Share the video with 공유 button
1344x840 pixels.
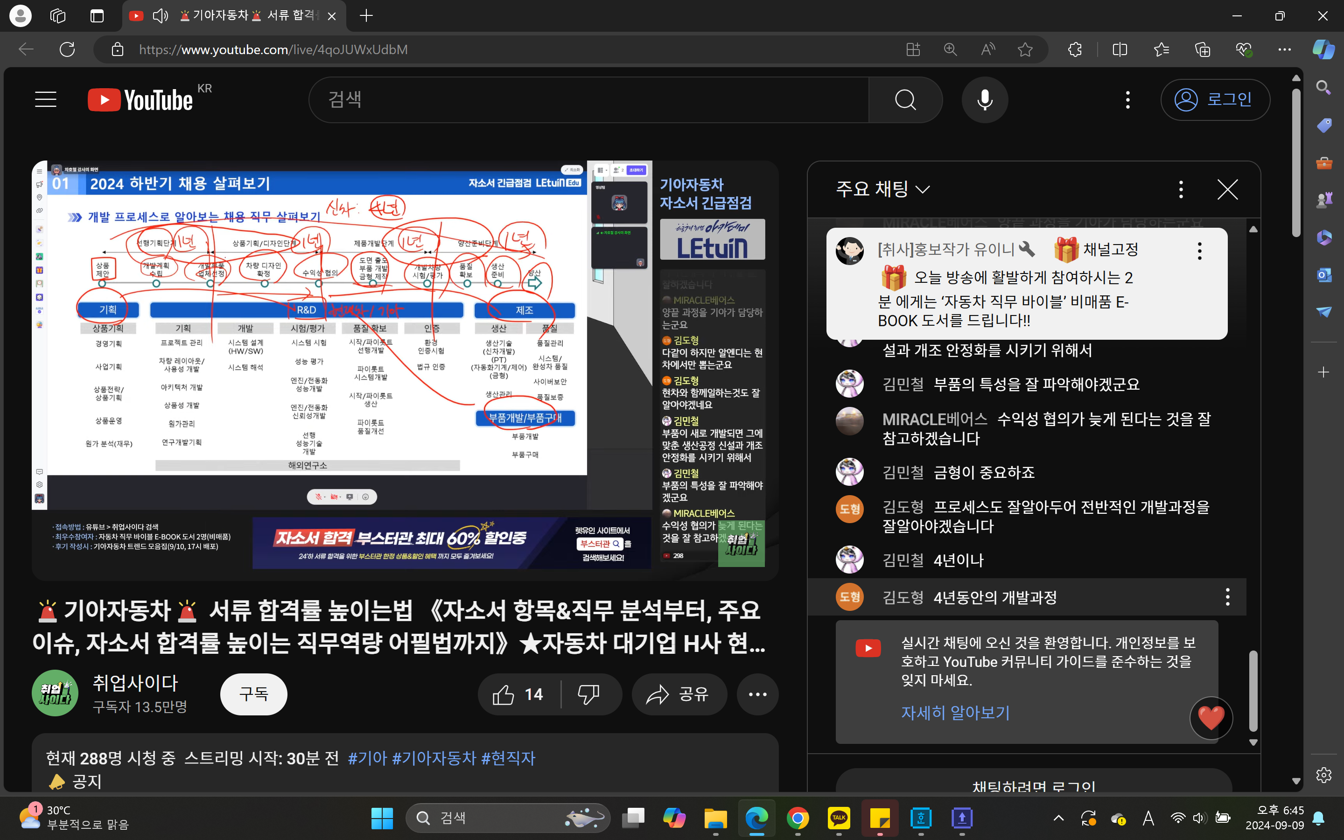coord(679,694)
